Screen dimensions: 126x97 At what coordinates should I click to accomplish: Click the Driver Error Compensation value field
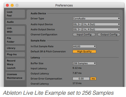[81, 79]
